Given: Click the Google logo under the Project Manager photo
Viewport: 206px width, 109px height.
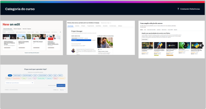Looking at the screenshot, I should click(x=99, y=49).
